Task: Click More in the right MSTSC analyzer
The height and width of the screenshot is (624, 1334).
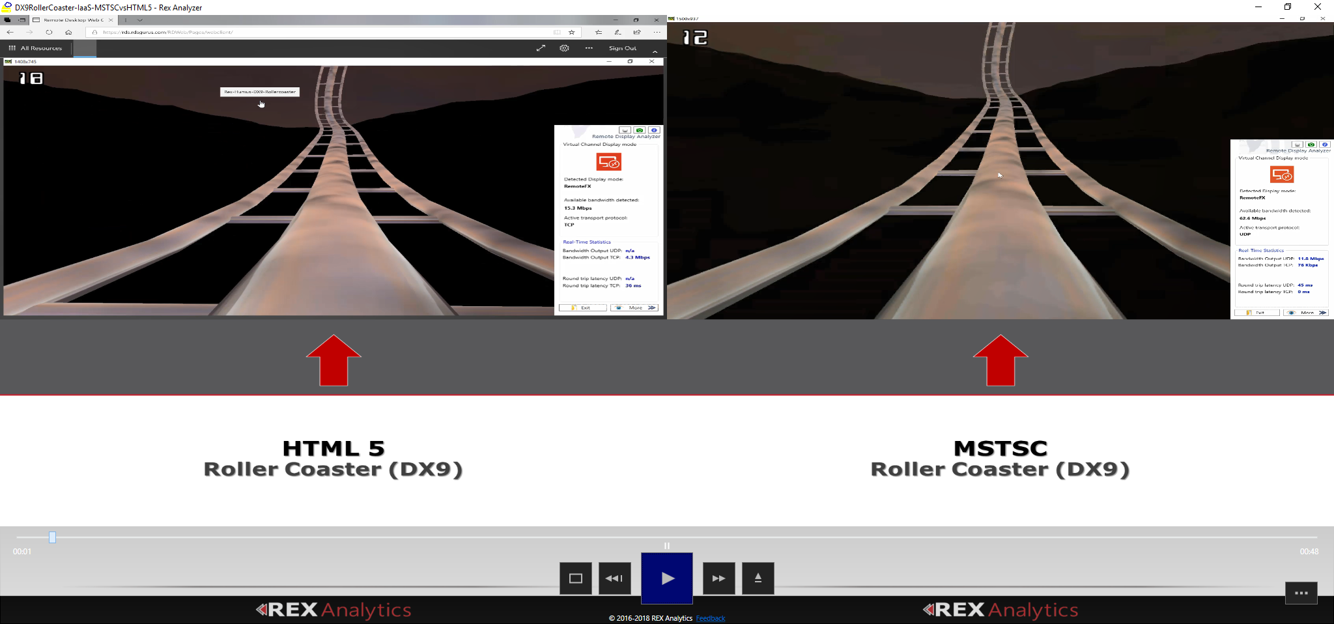Action: pyautogui.click(x=1305, y=313)
